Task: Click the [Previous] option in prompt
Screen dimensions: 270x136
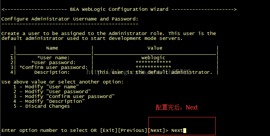Action: 133,130
